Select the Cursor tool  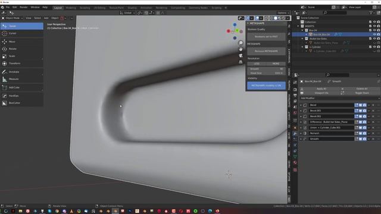point(22,33)
